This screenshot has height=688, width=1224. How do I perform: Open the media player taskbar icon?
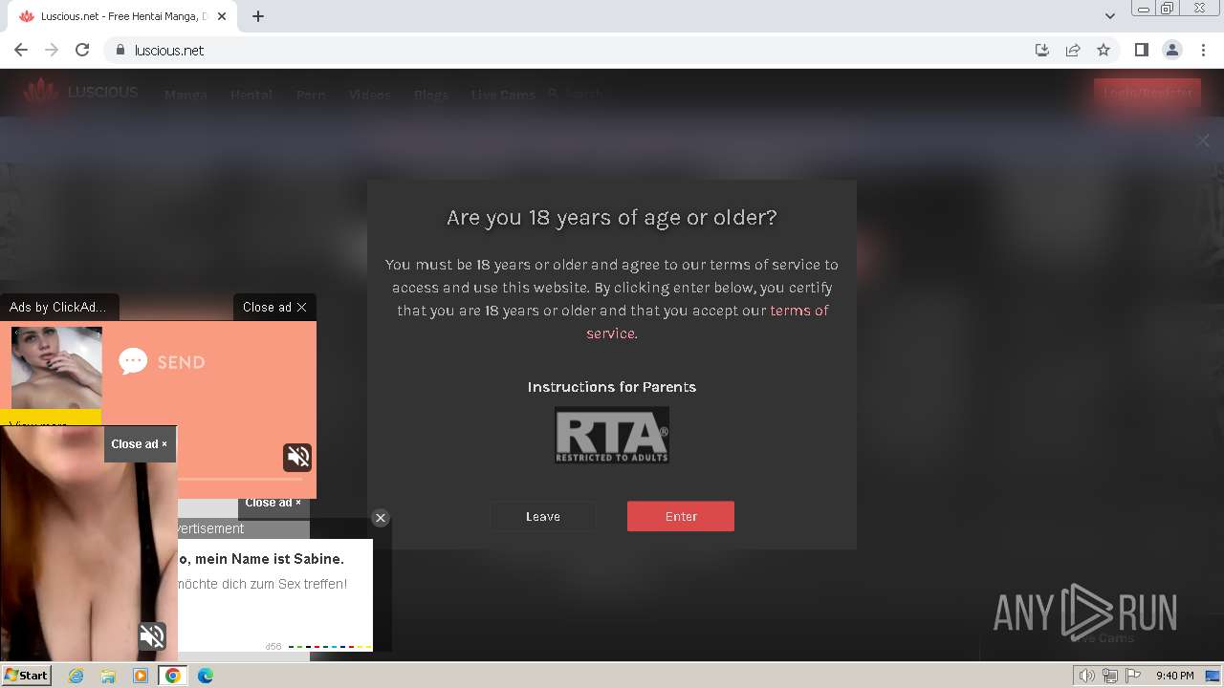coord(141,676)
